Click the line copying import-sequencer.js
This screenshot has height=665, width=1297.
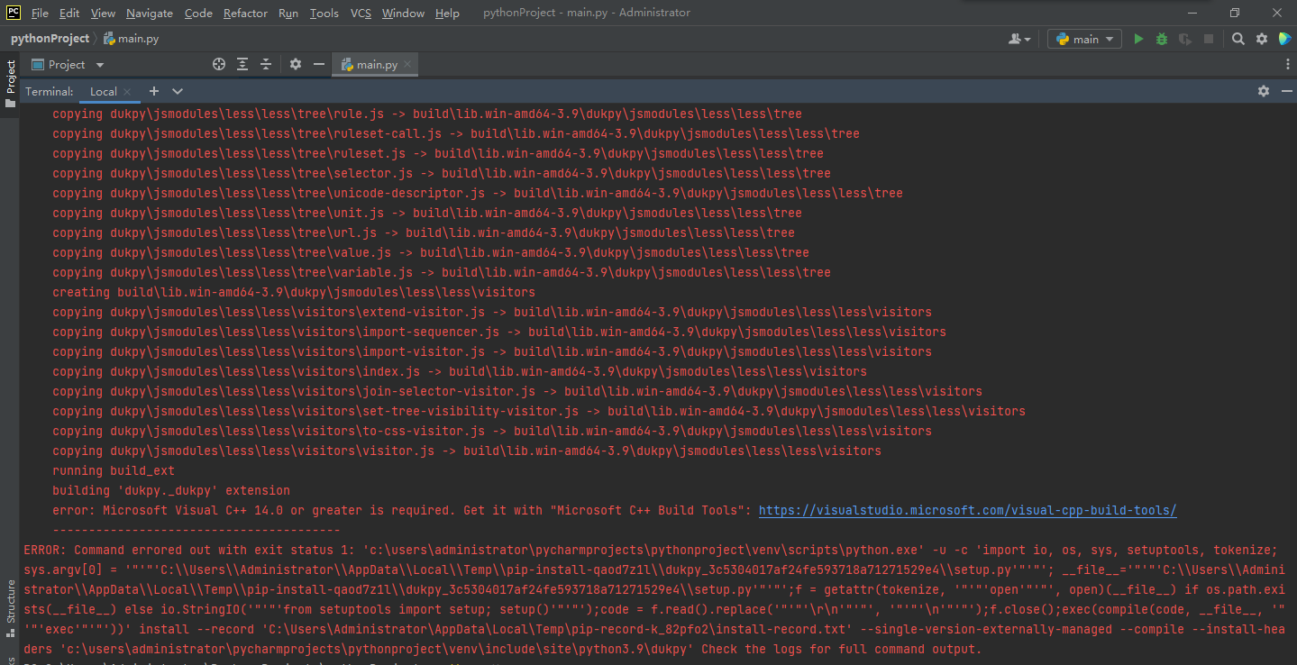[x=499, y=332]
